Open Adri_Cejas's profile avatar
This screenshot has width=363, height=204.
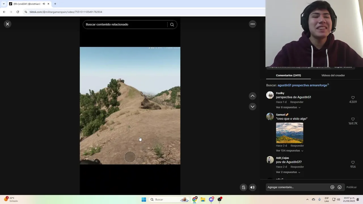[270, 160]
